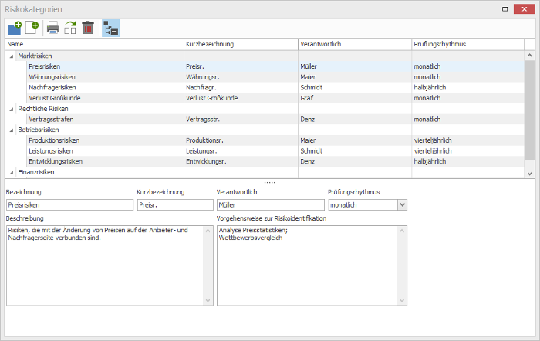540x341 pixels.
Task: Move the selected entry to another group
Action: tap(70, 28)
